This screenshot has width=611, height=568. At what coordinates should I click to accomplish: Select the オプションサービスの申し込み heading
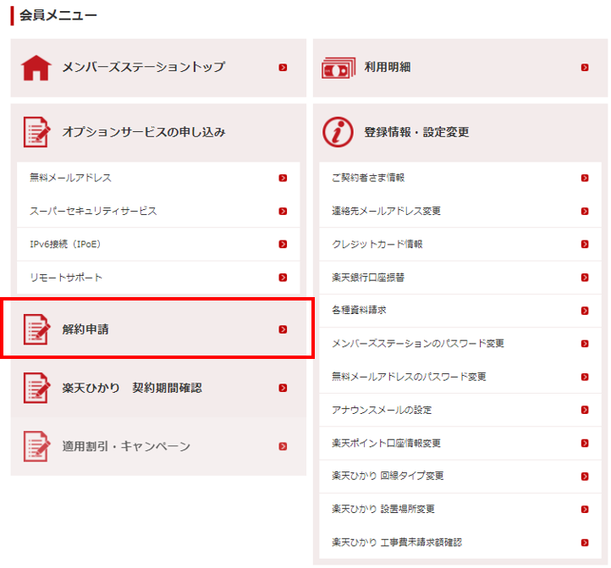(144, 132)
